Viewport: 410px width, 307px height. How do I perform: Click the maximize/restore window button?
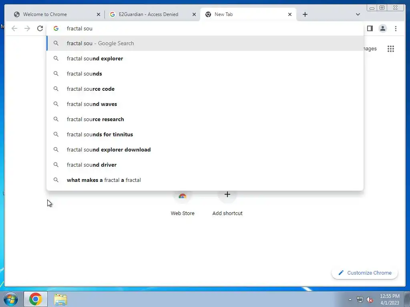click(x=382, y=8)
